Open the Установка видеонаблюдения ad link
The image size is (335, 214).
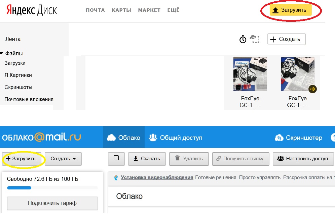pos(157,177)
